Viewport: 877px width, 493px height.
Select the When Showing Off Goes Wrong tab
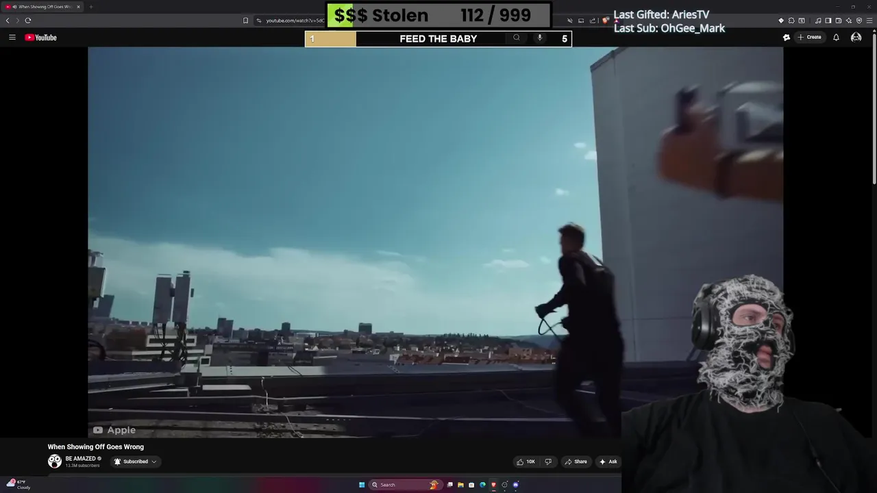(x=42, y=7)
